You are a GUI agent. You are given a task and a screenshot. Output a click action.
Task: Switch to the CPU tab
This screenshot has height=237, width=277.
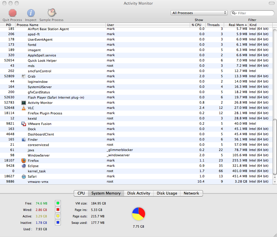coord(81,193)
